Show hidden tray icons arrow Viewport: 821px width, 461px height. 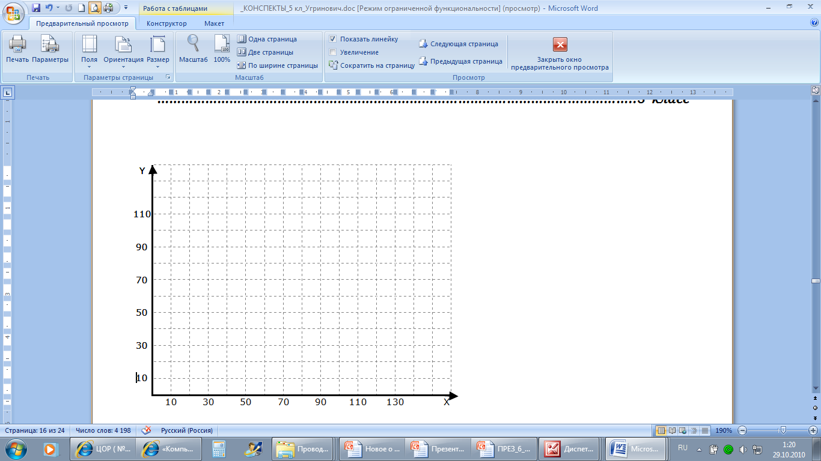point(700,448)
